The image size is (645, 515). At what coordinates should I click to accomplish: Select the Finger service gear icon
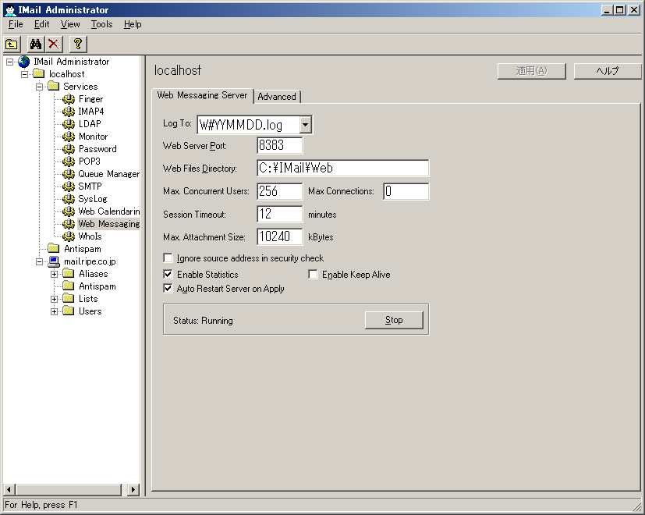click(69, 99)
